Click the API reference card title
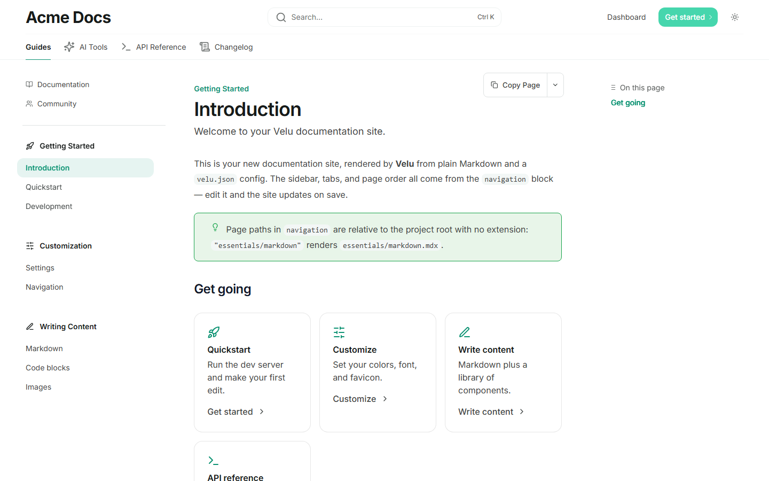This screenshot has width=769, height=481. [236, 477]
